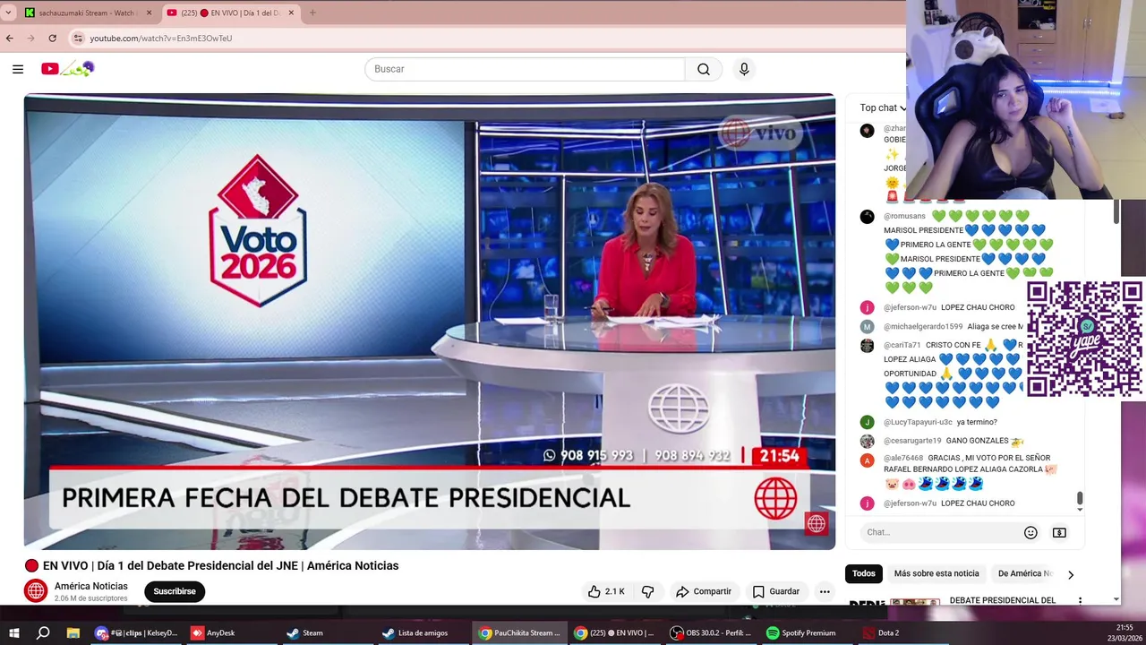This screenshot has width=1146, height=645.
Task: Go back with browser back arrow
Action: click(x=10, y=39)
